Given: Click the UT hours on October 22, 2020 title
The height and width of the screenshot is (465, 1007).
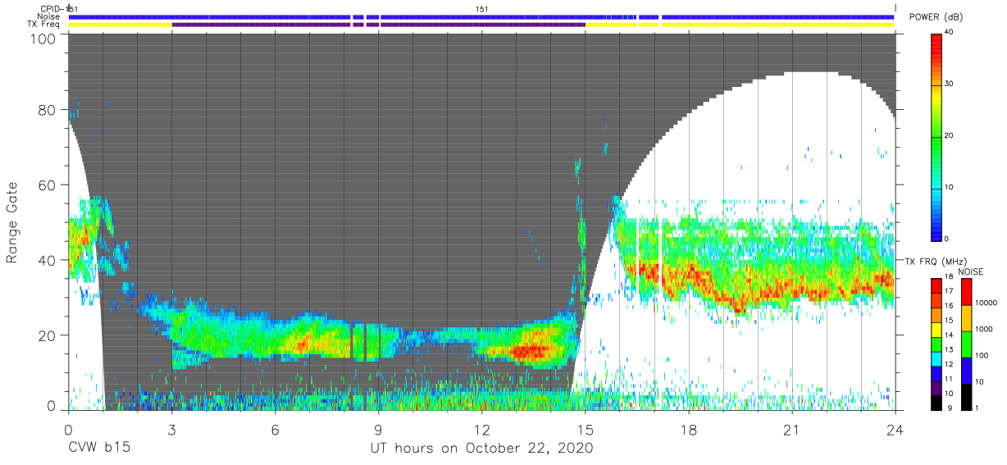Looking at the screenshot, I should click(481, 449).
